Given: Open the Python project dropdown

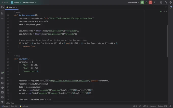Looking at the screenshot, I should pos(16,3).
